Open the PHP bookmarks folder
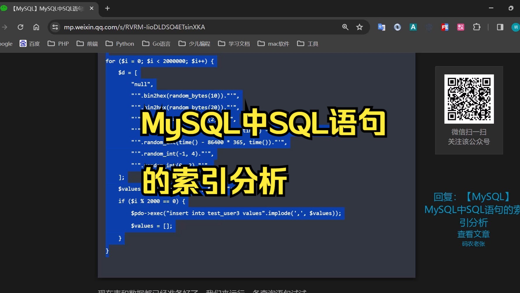 pos(58,44)
